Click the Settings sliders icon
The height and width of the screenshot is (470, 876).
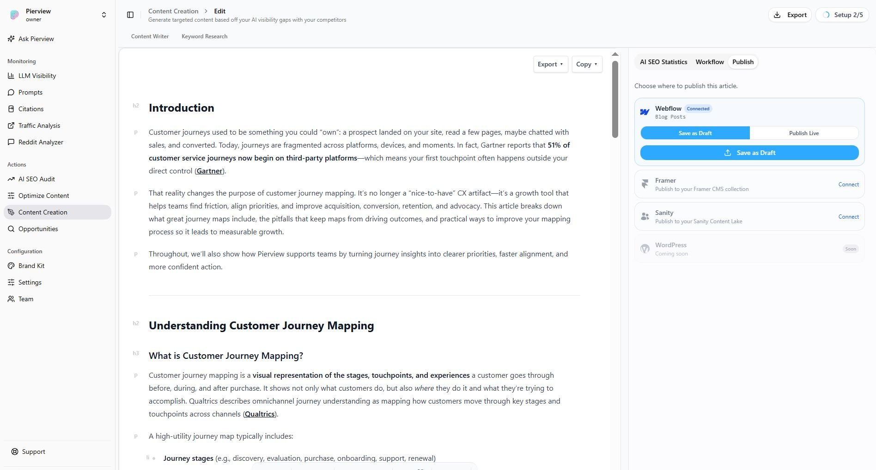[x=11, y=282]
